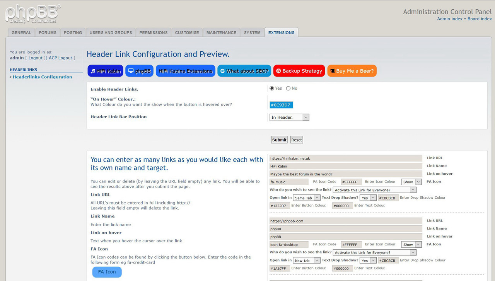Select the Extensions tab

pos(281,32)
